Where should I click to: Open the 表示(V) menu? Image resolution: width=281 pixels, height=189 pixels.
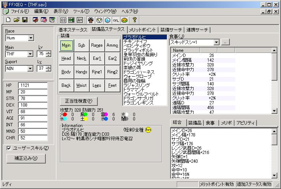click(x=61, y=11)
